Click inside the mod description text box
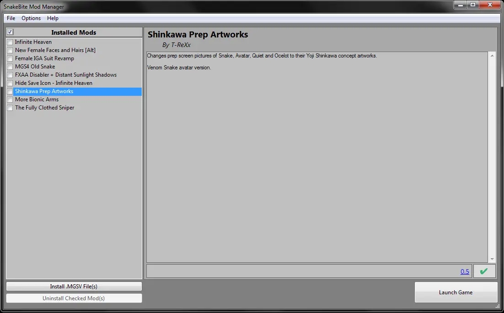The height and width of the screenshot is (313, 504). pyautogui.click(x=317, y=157)
